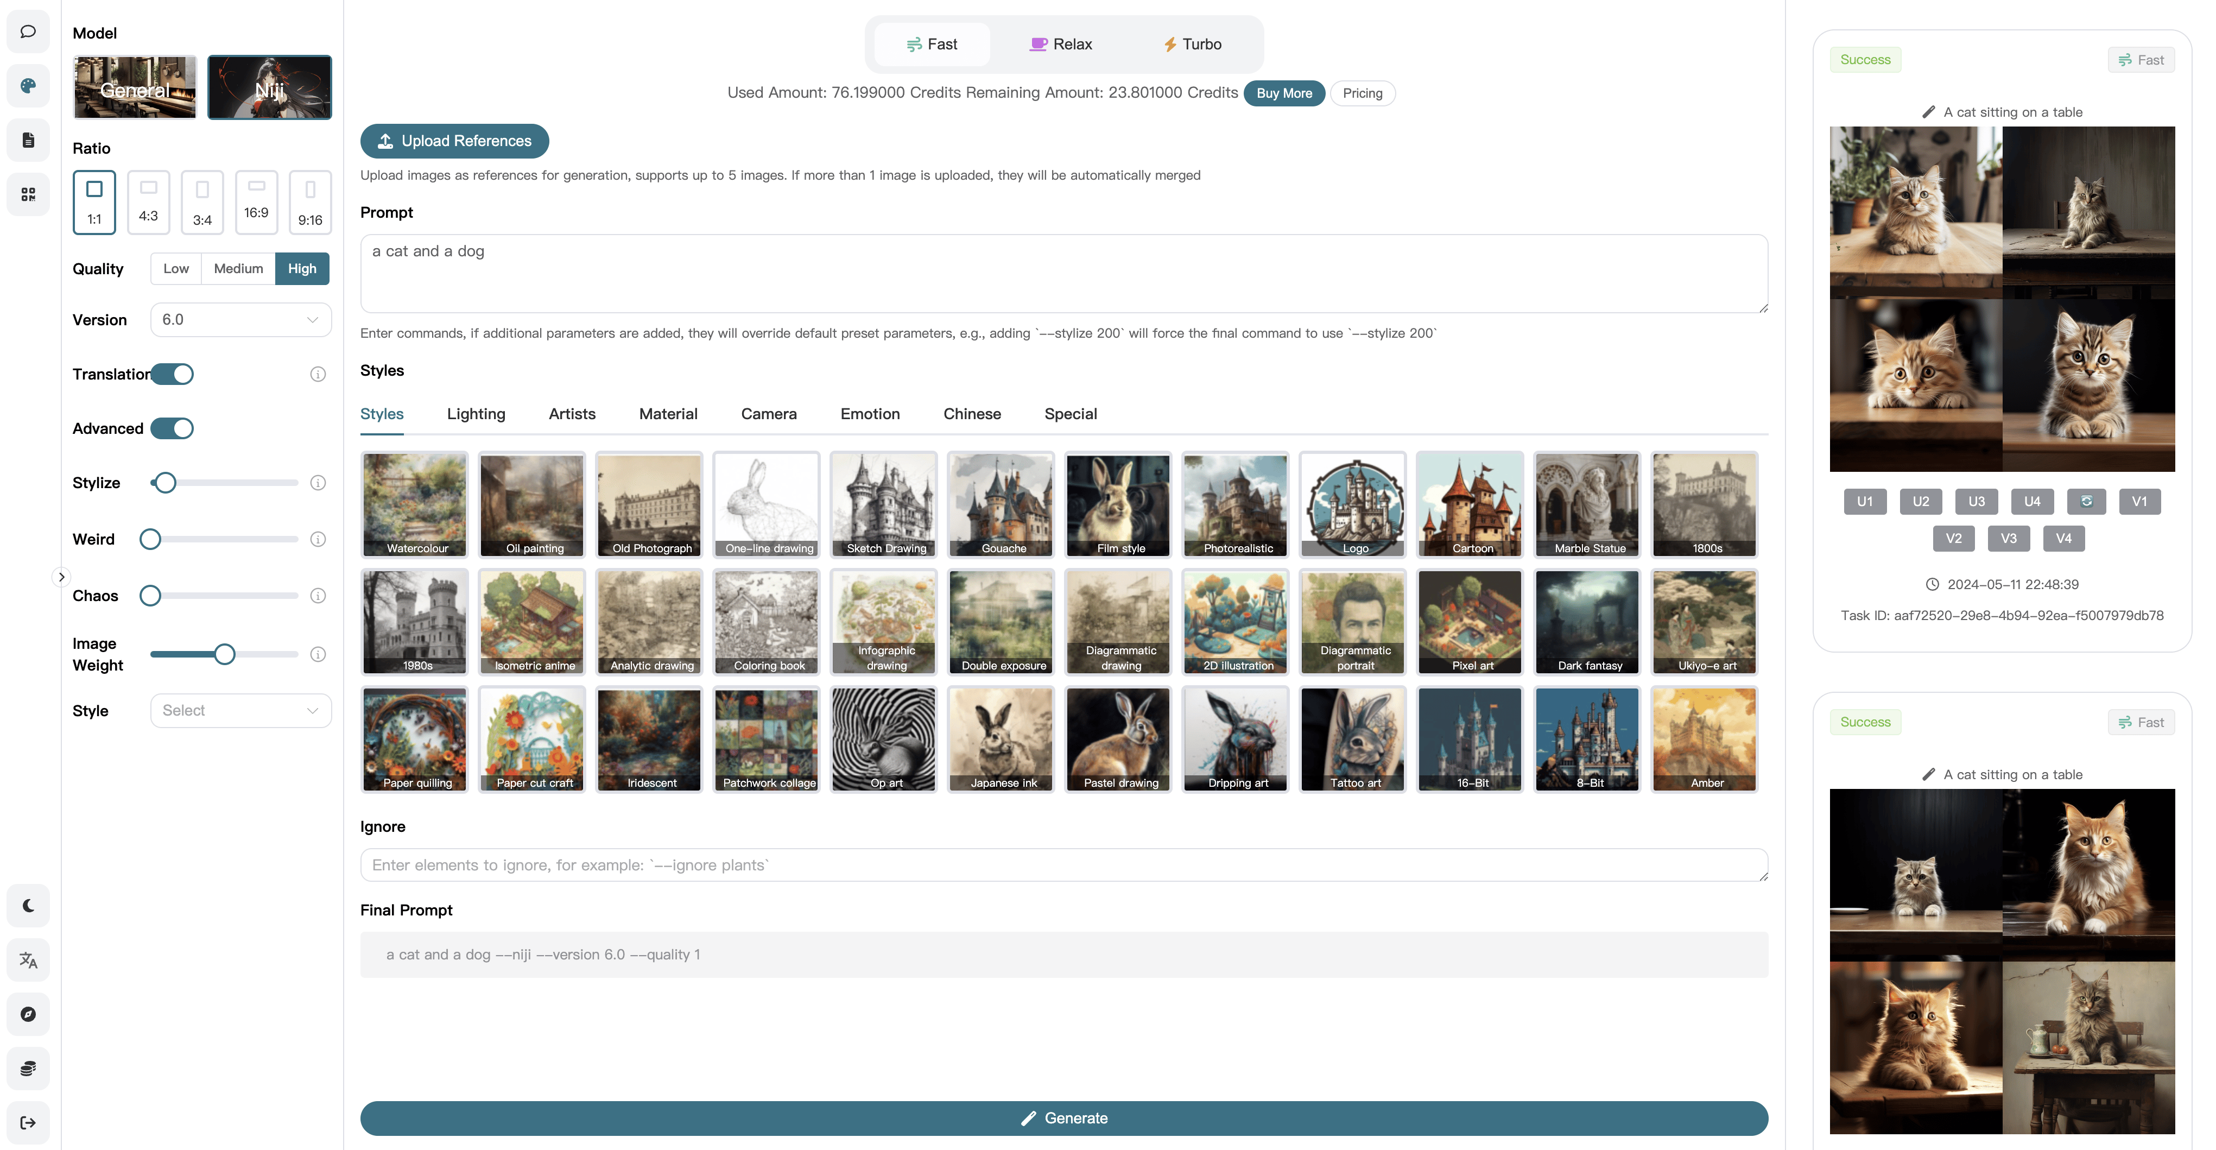The image size is (2216, 1150).
Task: Select the 16:9 ratio option
Action: (256, 202)
